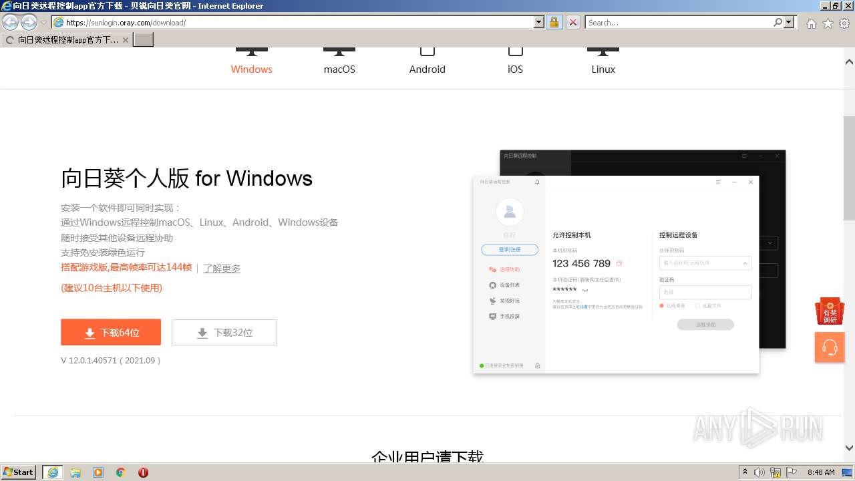Click the red Opera taskbar icon
Image resolution: width=855 pixels, height=481 pixels.
[143, 472]
